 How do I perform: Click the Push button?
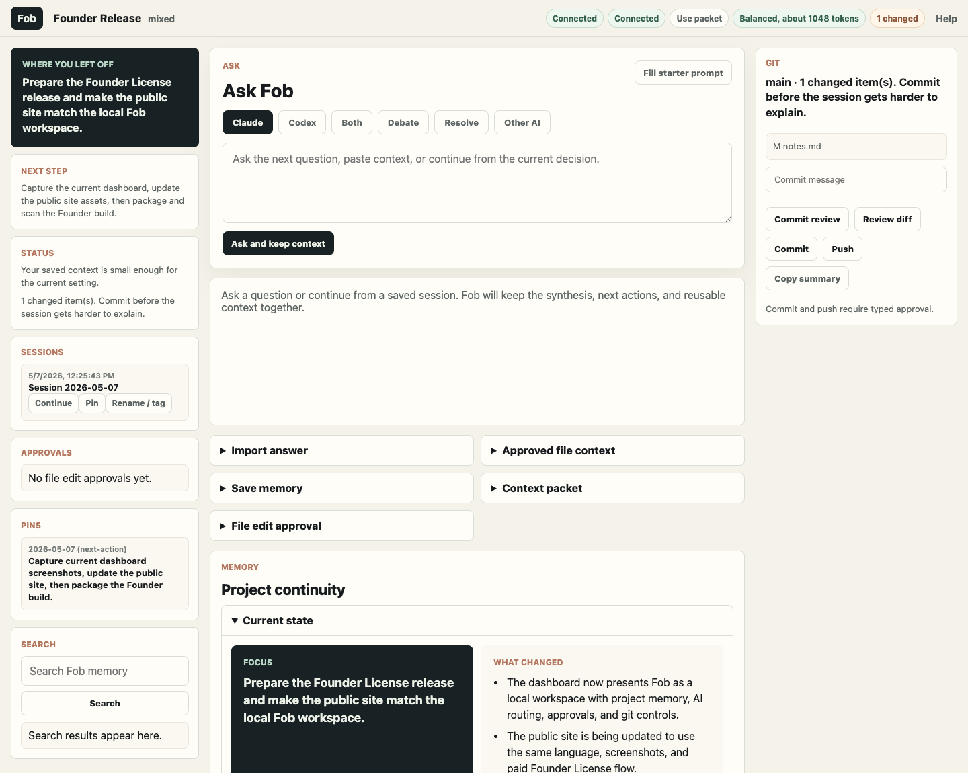(x=842, y=249)
